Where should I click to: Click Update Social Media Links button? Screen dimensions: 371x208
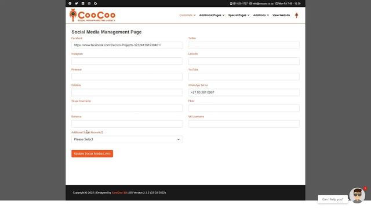tap(92, 154)
